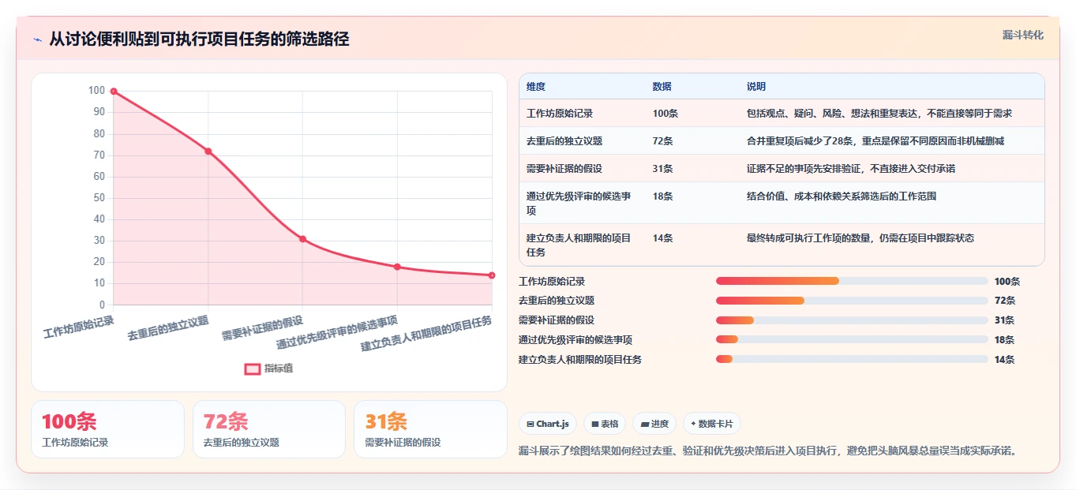
Task: Open the 31条 stat card
Action: pyautogui.click(x=430, y=429)
